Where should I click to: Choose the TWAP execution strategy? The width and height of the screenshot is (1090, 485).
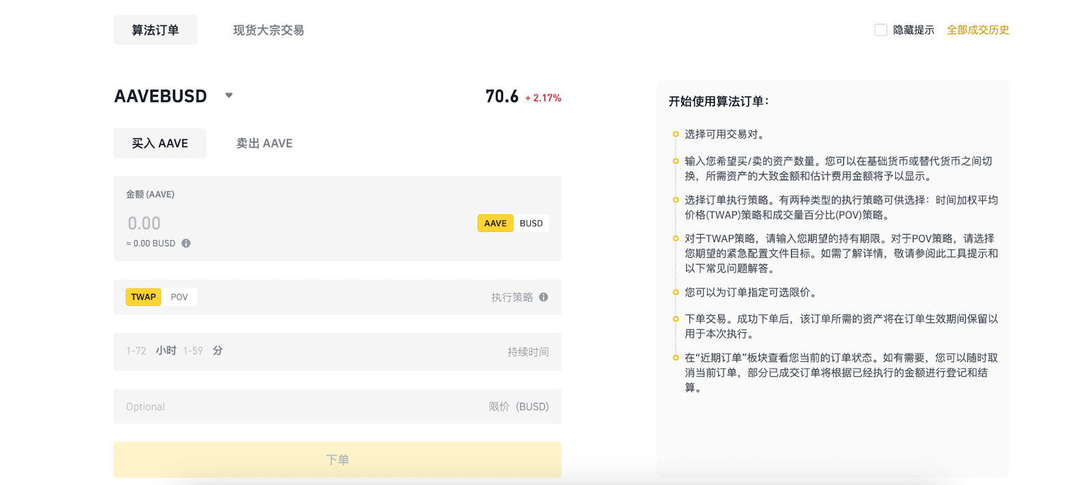coord(143,297)
